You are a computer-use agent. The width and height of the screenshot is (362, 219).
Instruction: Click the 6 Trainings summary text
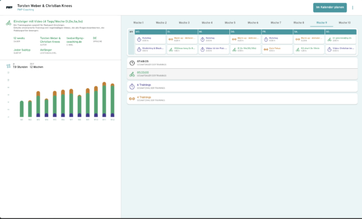[144, 84]
